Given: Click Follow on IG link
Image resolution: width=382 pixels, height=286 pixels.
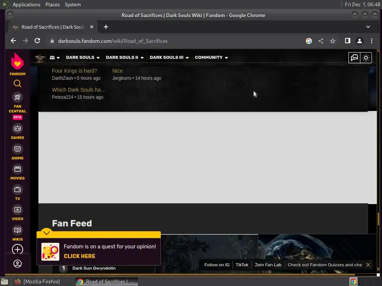Looking at the screenshot, I should pos(217,265).
